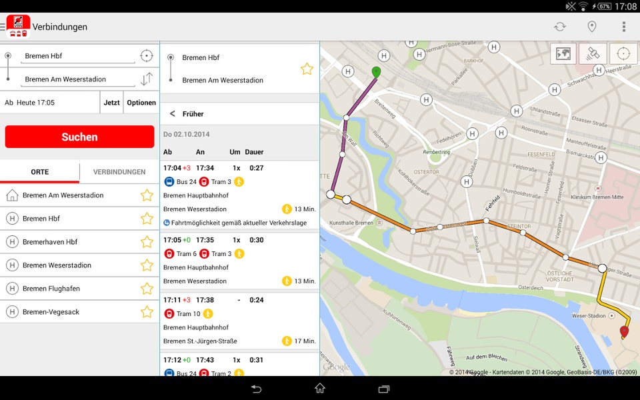Click the red Suchen button
The height and width of the screenshot is (400, 640).
[79, 137]
